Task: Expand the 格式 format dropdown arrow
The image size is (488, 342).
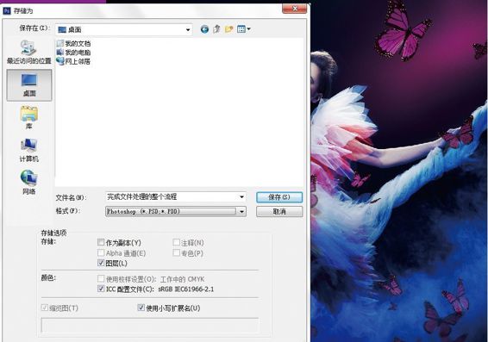Action: click(241, 212)
